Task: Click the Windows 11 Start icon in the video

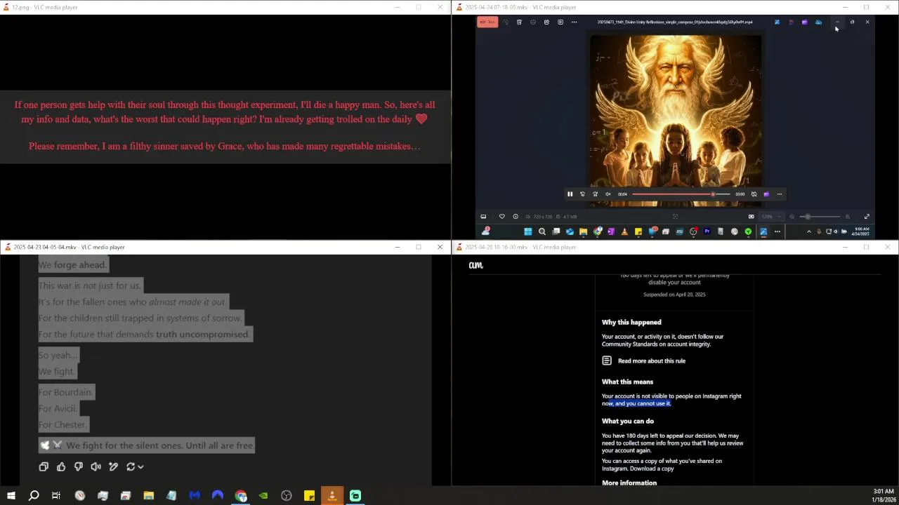Action: [x=528, y=231]
